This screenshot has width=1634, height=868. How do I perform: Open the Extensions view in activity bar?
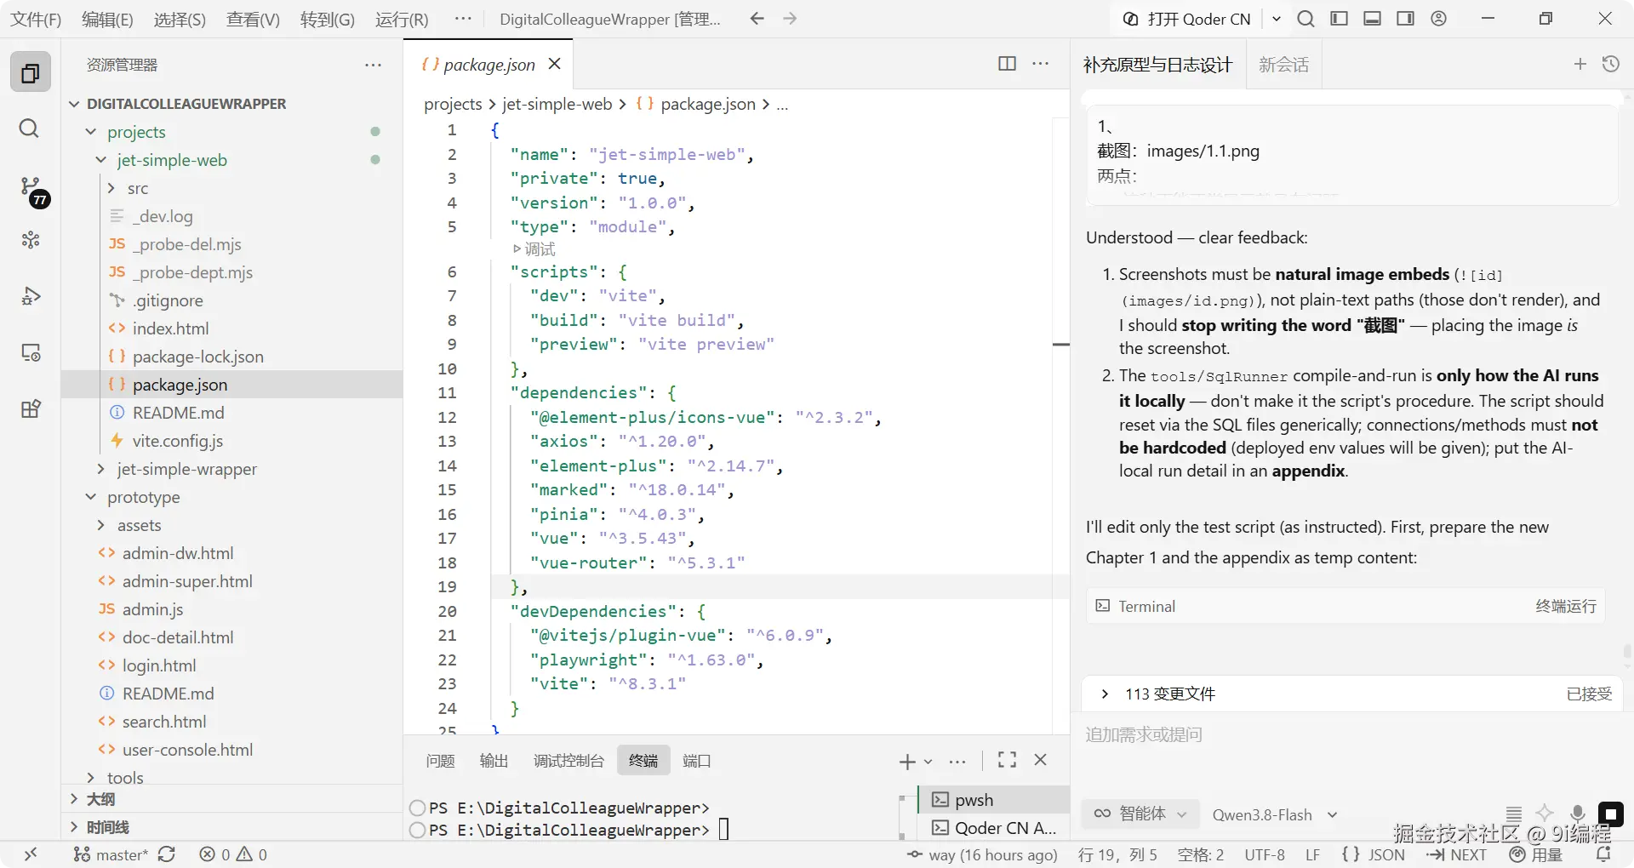(31, 408)
